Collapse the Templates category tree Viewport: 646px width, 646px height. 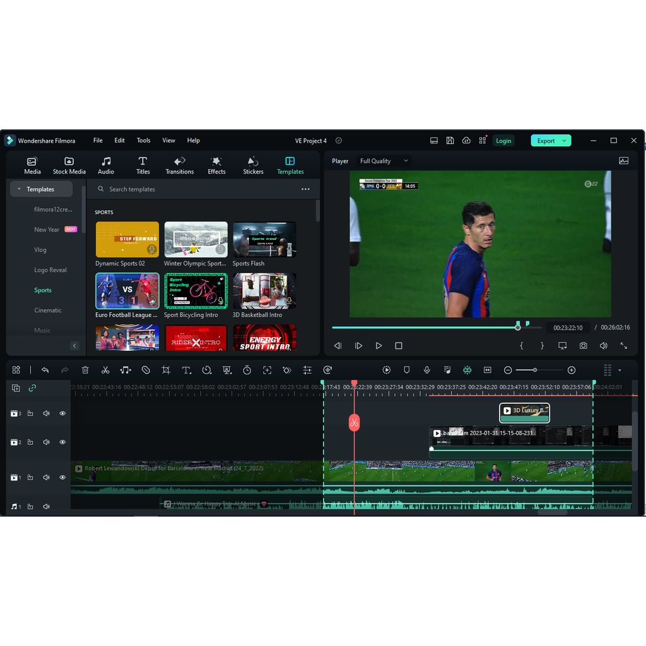(x=20, y=189)
